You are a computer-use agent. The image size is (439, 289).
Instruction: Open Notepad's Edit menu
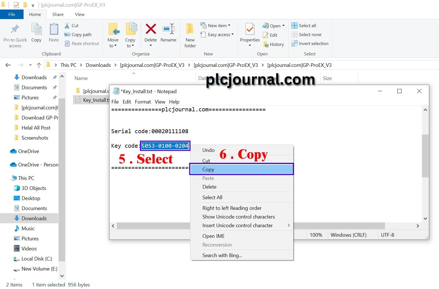pos(127,102)
